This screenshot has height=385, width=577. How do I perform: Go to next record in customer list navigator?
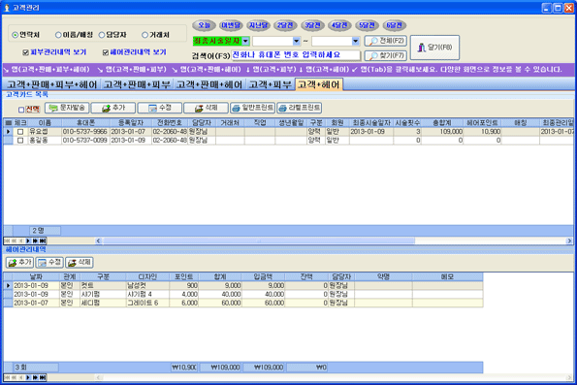tap(28, 241)
